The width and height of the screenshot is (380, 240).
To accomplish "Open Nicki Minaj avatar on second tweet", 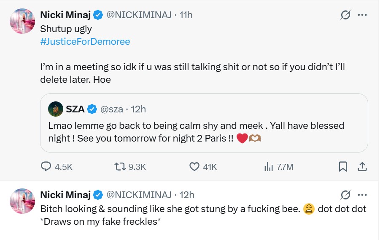I will click(22, 201).
